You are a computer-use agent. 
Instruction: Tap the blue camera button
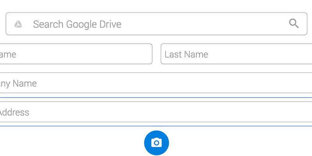[x=156, y=143]
